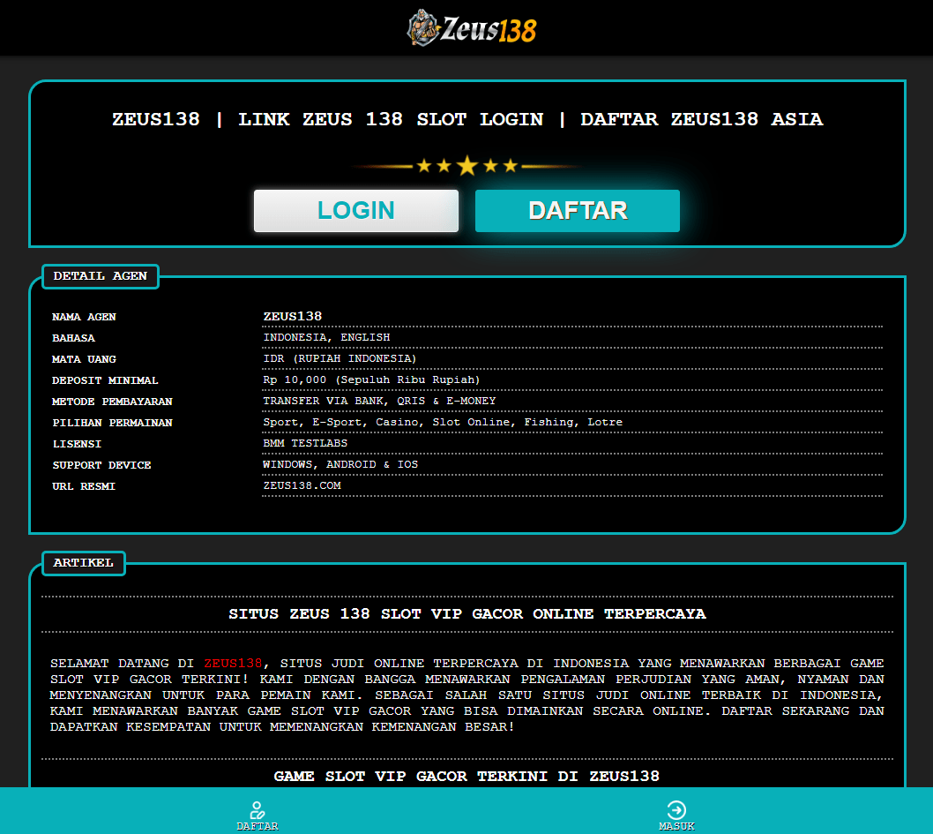Click the large center gold star
The height and width of the screenshot is (834, 933).
click(x=466, y=166)
